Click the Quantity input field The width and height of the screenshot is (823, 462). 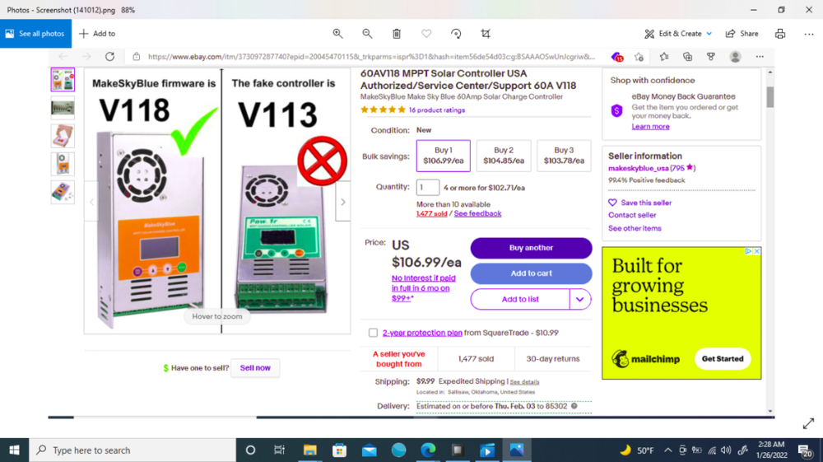pos(428,188)
